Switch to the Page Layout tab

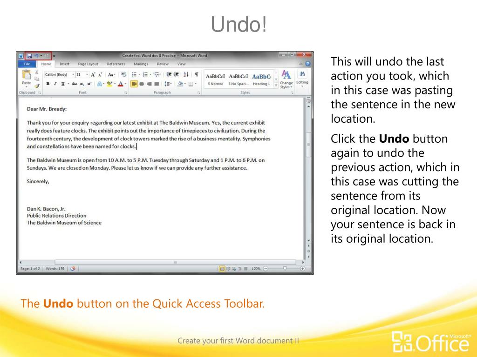pyautogui.click(x=88, y=64)
